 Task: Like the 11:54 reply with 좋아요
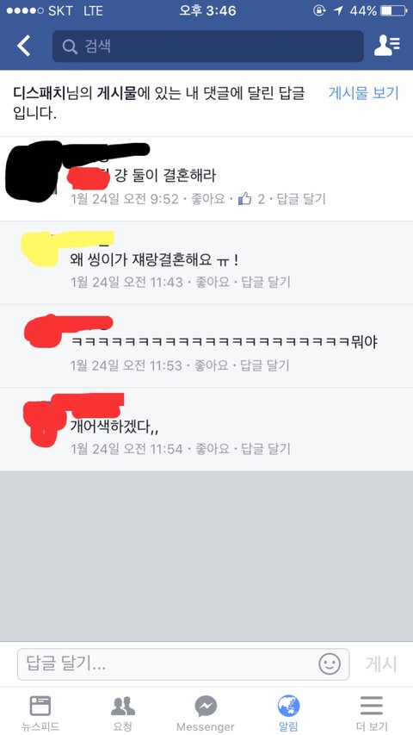pos(213,449)
